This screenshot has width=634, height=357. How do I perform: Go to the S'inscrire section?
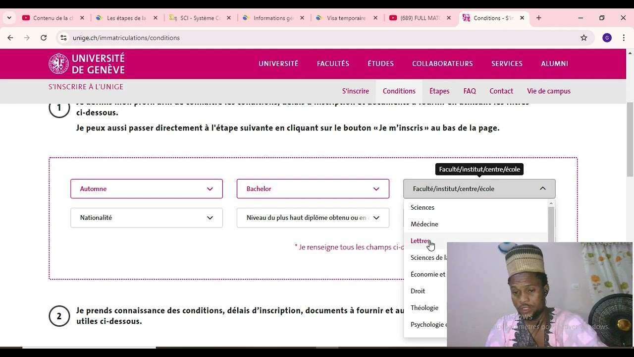pos(355,91)
